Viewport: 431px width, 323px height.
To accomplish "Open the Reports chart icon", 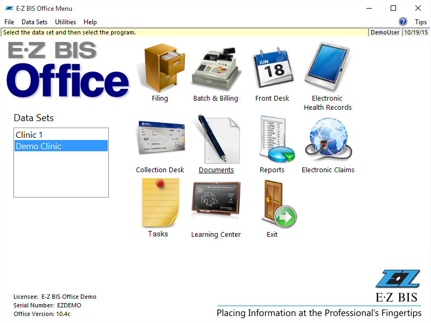I will 276,139.
